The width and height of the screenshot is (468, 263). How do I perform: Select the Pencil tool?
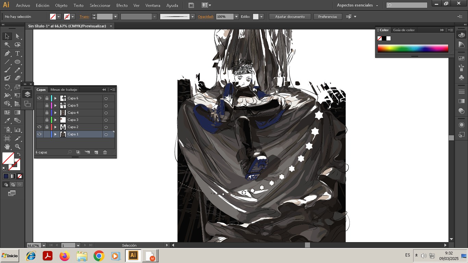17,70
